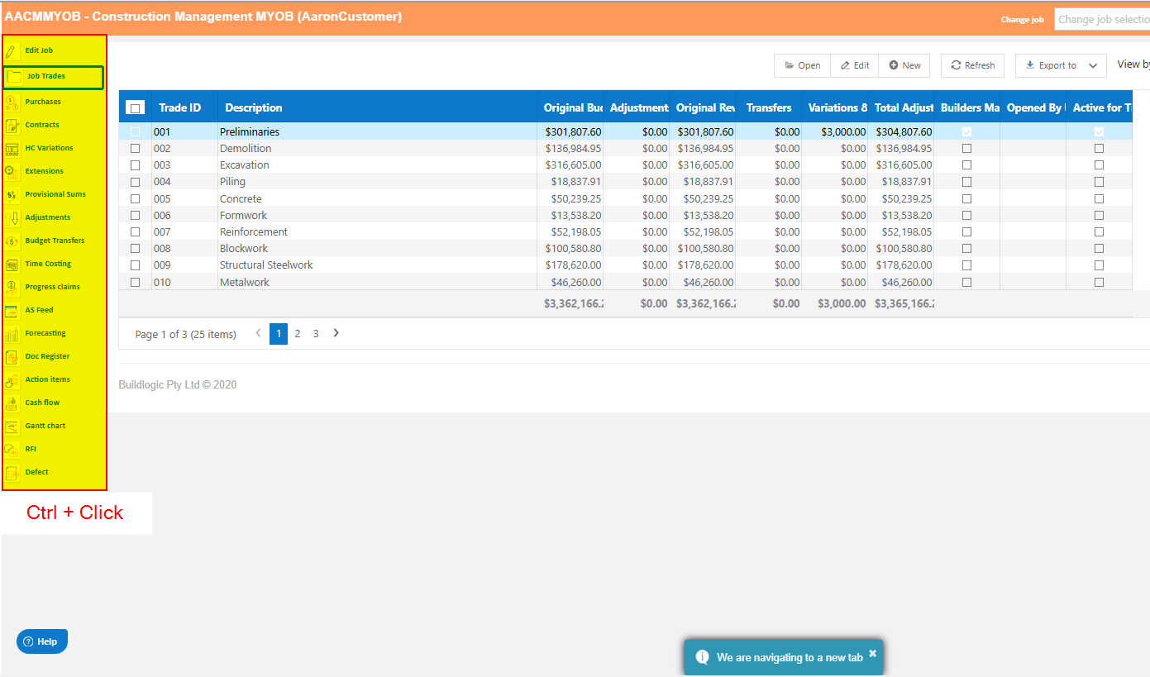This screenshot has width=1150, height=677.
Task: Click the Edit toolbar button
Action: [854, 65]
